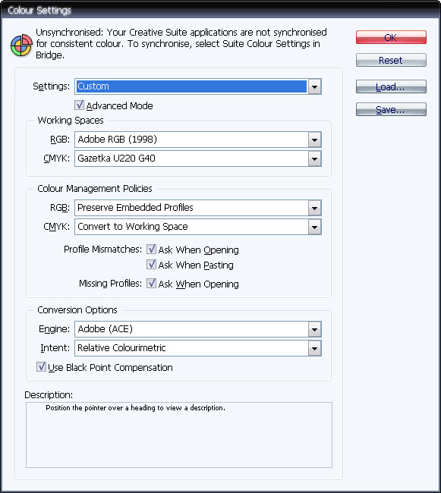The height and width of the screenshot is (493, 441).
Task: Disable Ask When Pasting for profile mismatches
Action: (151, 265)
